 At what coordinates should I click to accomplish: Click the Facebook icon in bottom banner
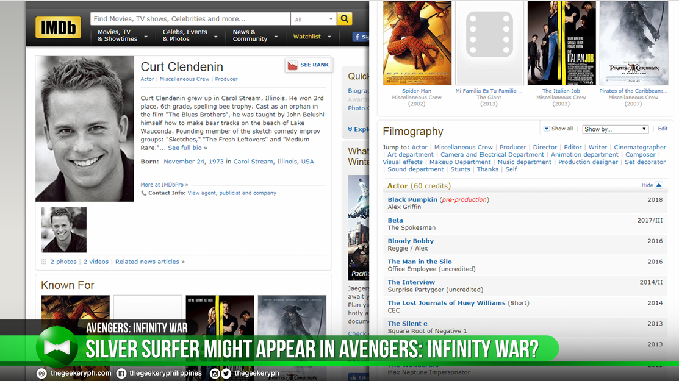[x=121, y=373]
